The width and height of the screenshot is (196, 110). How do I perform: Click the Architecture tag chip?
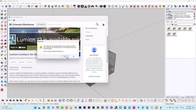(29, 62)
